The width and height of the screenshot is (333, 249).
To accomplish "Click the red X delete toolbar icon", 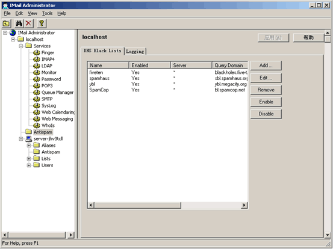I will click(x=28, y=23).
